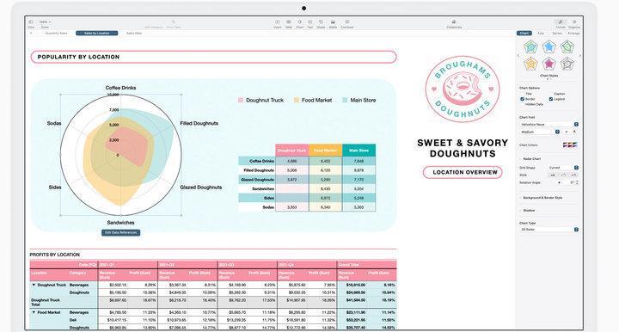Click the Chart toolbar icon
This screenshot has height=332, width=619.
tap(300, 24)
